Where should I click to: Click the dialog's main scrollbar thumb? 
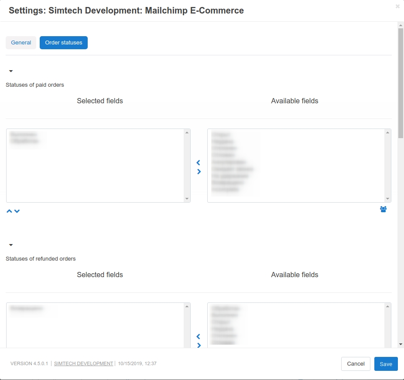coord(401,83)
